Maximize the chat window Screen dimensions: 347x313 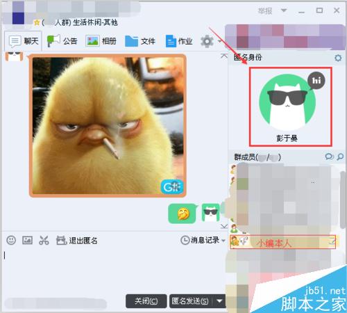[319, 10]
